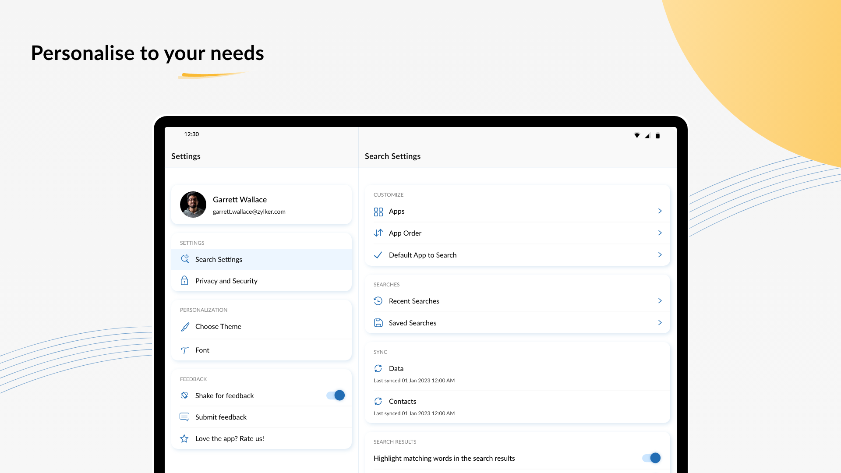Open the Font setting
Screen dimensions: 841x473
coord(261,350)
